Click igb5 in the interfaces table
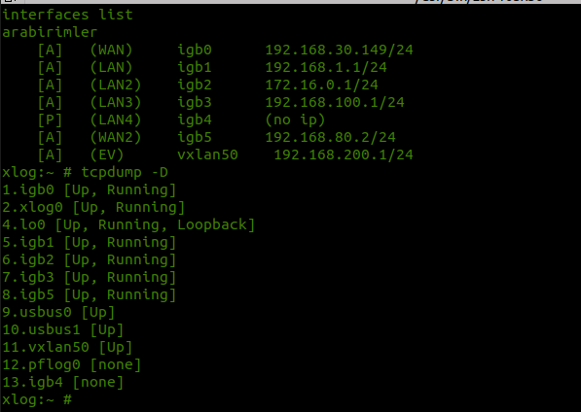 (195, 137)
